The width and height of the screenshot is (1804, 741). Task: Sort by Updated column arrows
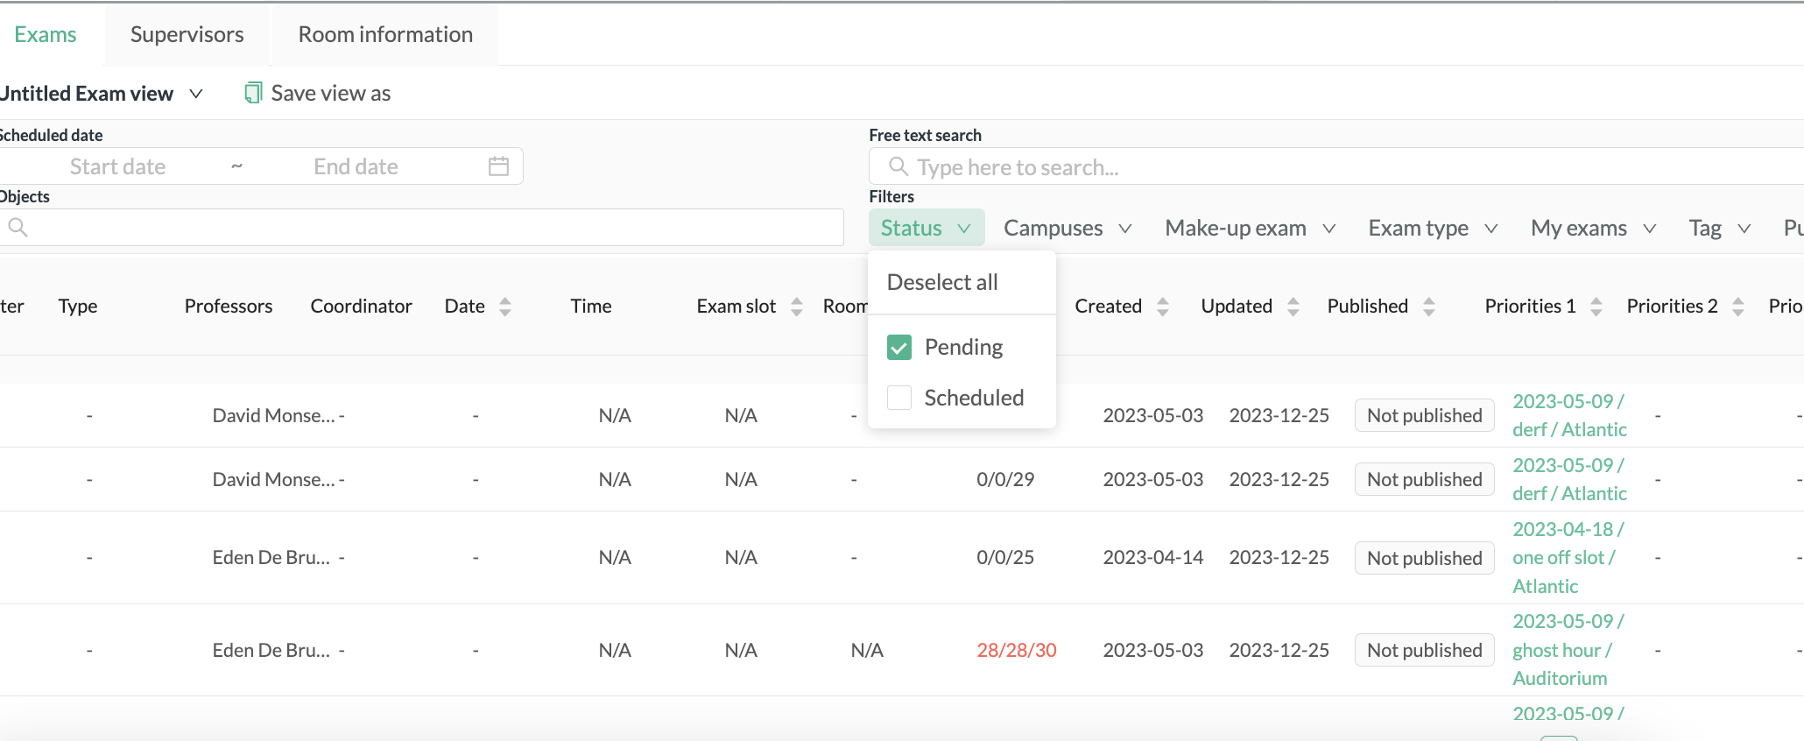(x=1293, y=307)
